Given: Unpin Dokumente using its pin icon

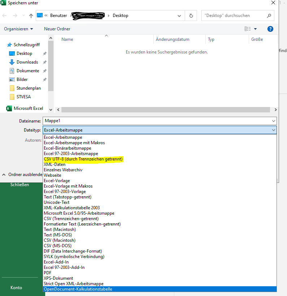Looking at the screenshot, I should [x=45, y=71].
